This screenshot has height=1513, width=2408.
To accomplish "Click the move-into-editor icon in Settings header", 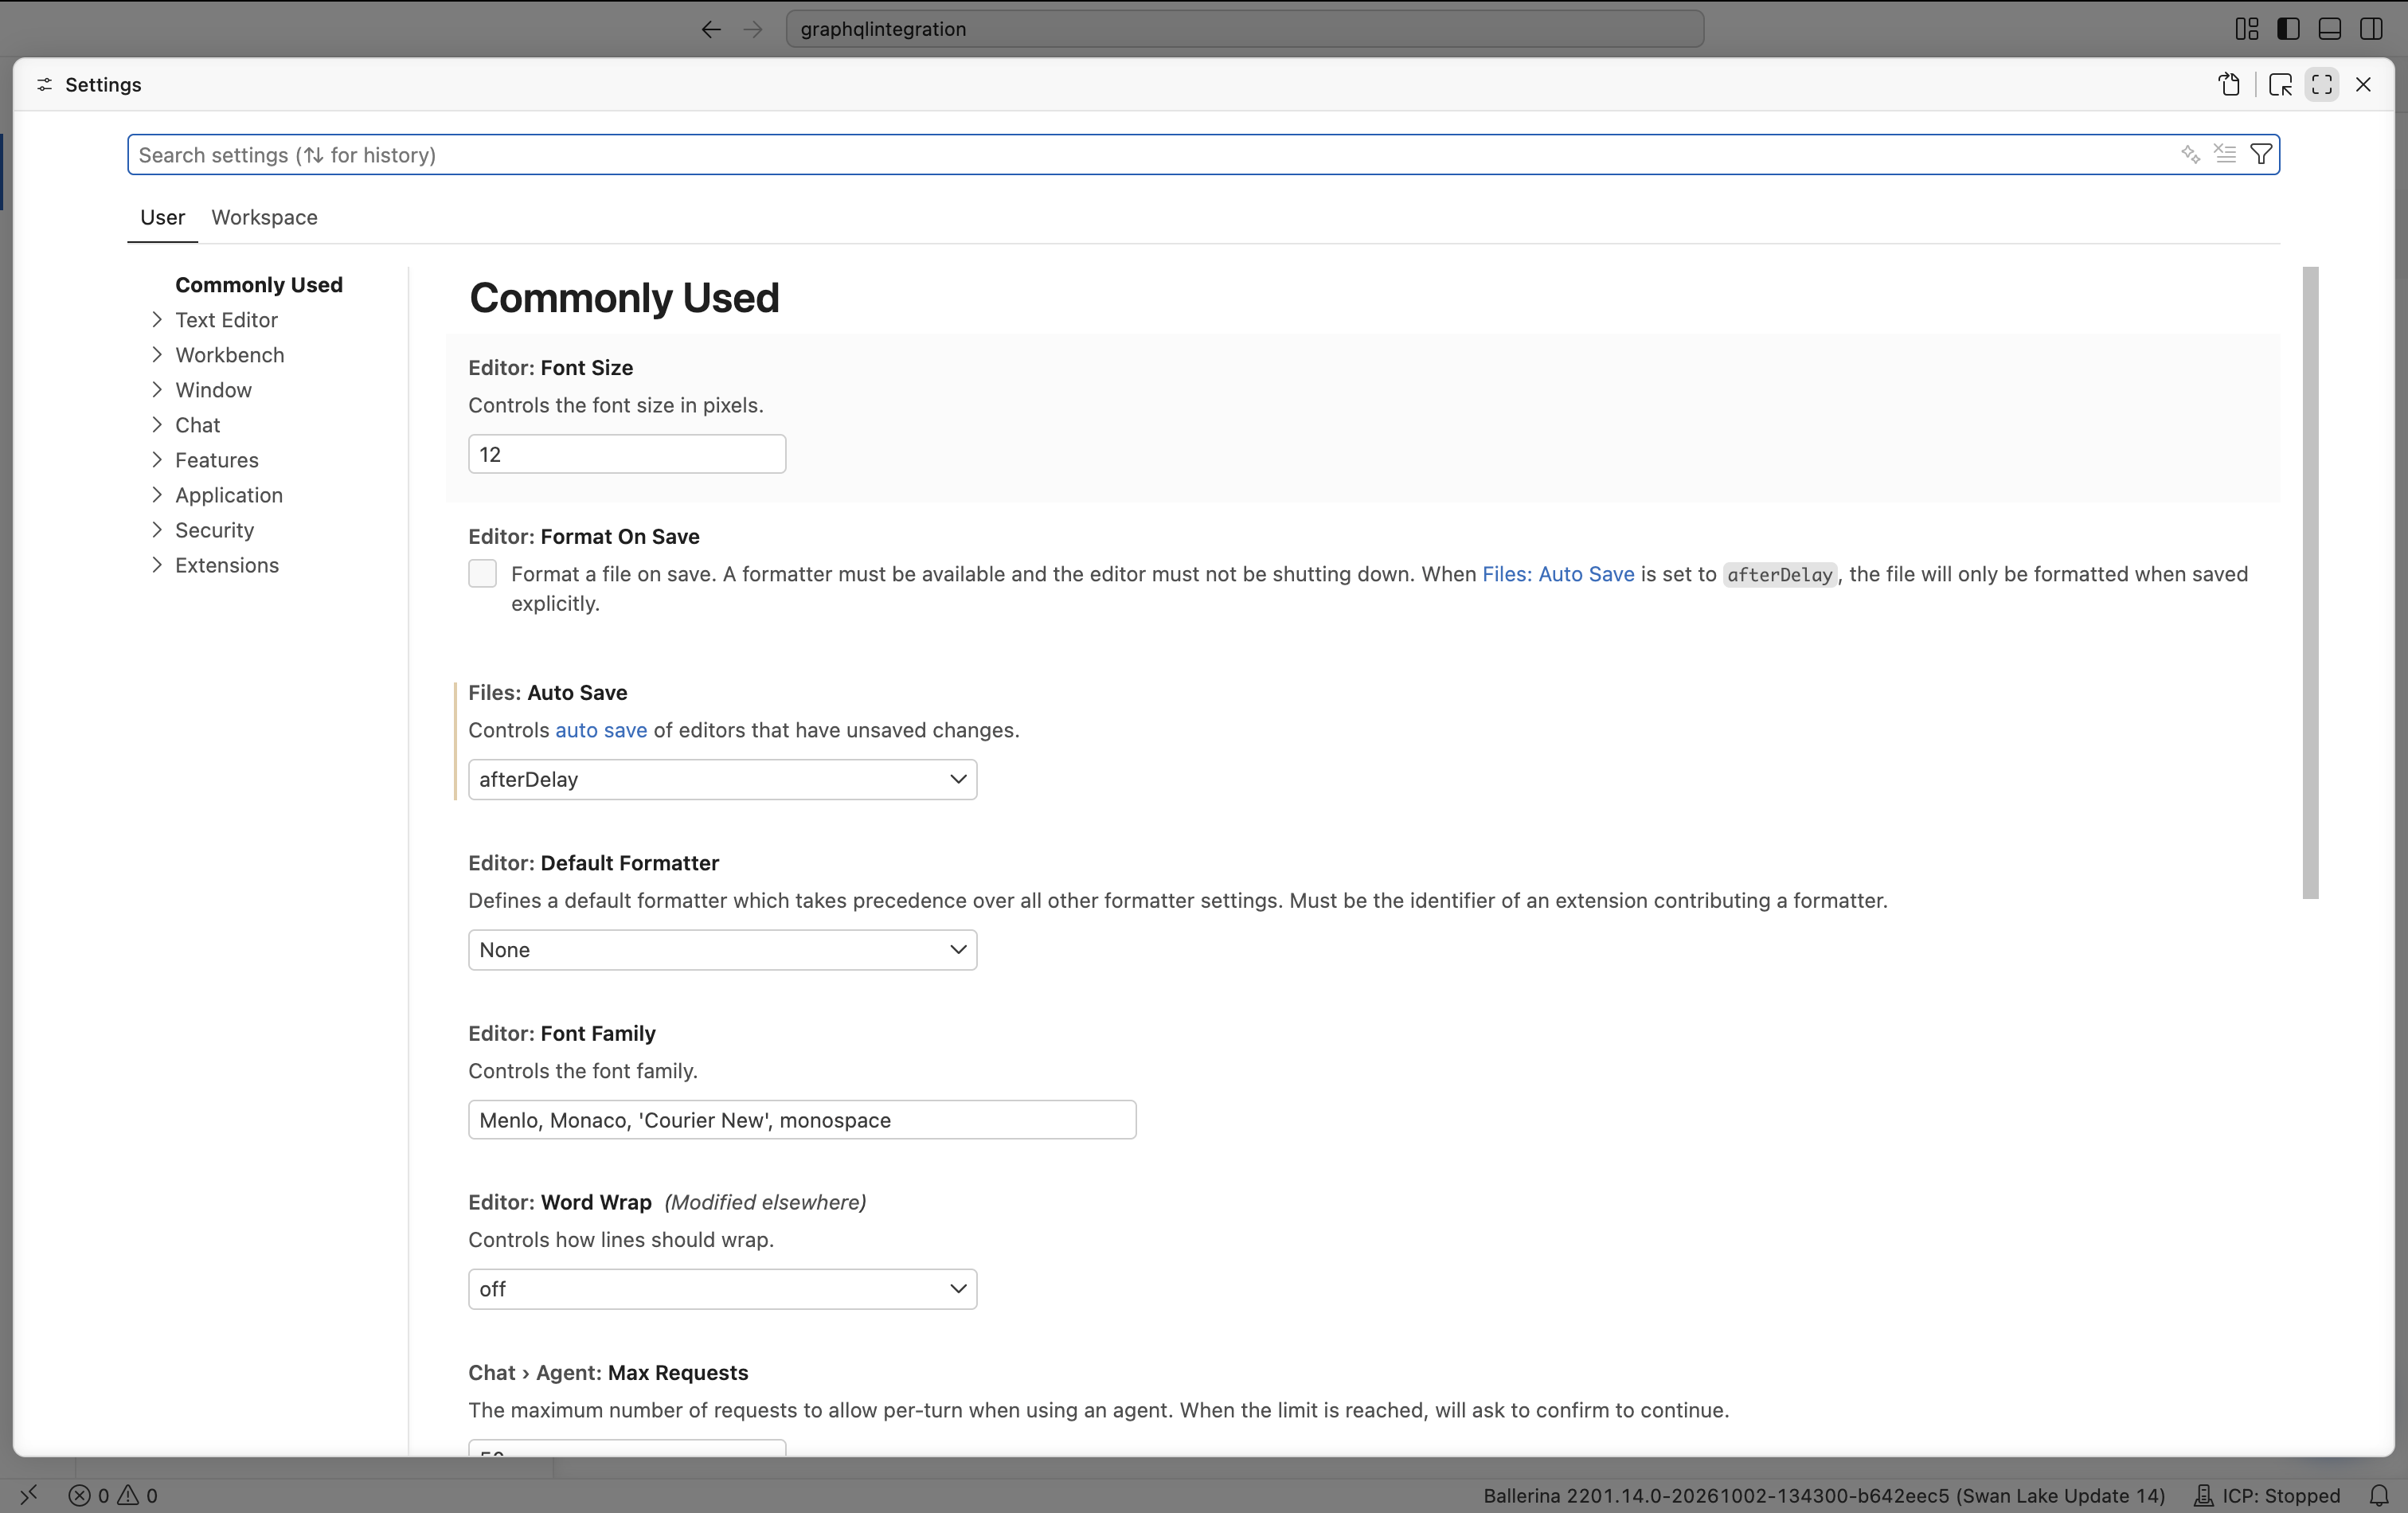I will [2280, 85].
